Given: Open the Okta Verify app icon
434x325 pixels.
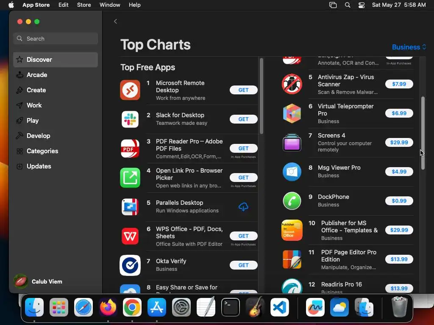Looking at the screenshot, I should 130,265.
